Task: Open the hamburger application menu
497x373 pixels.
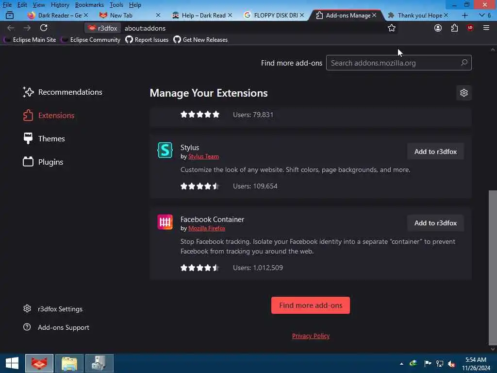Action: click(486, 28)
